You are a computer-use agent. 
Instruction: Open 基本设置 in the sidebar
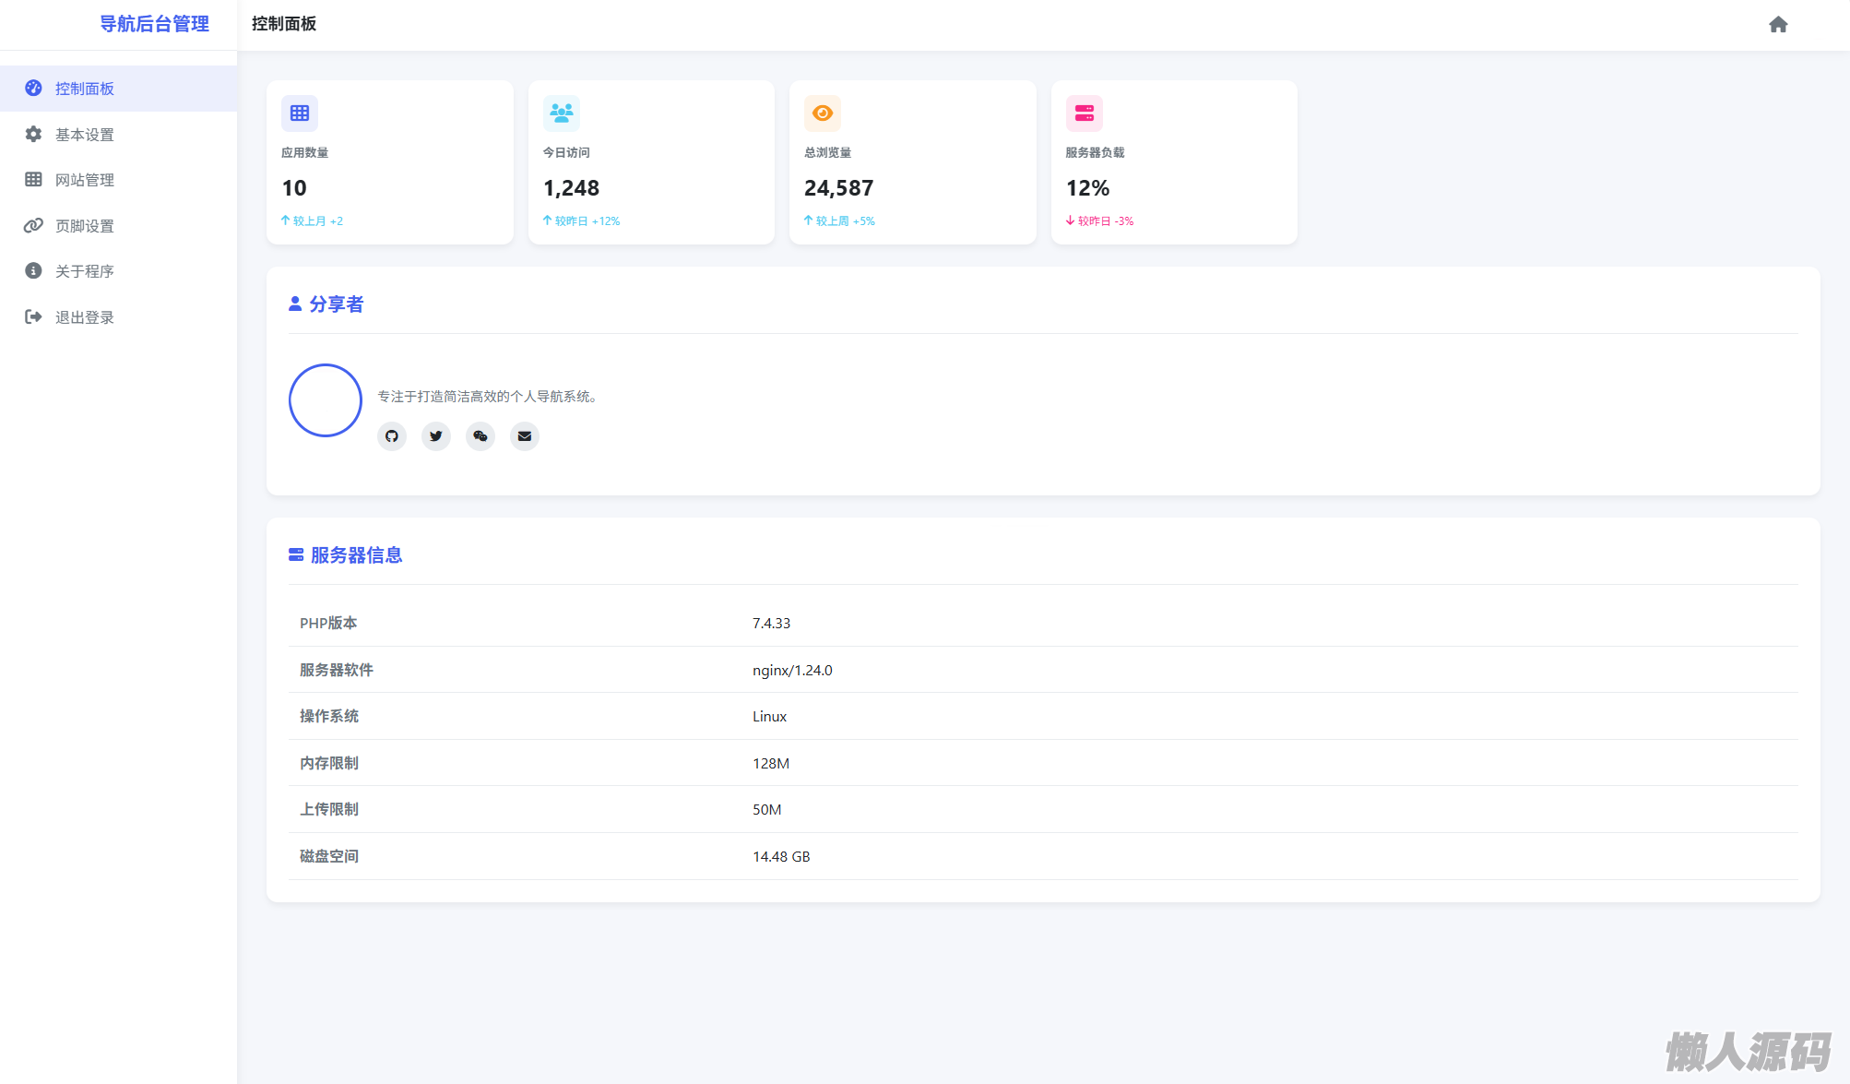[x=85, y=135]
